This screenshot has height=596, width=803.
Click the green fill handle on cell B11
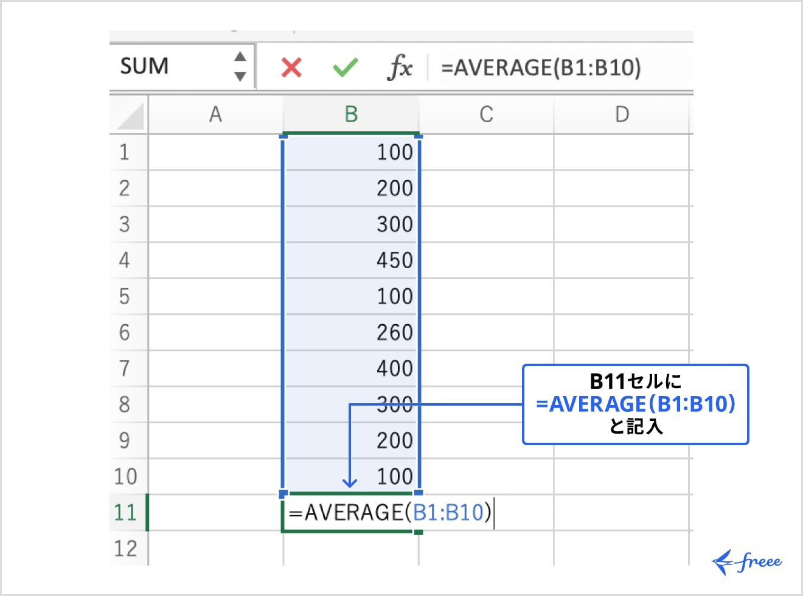417,532
